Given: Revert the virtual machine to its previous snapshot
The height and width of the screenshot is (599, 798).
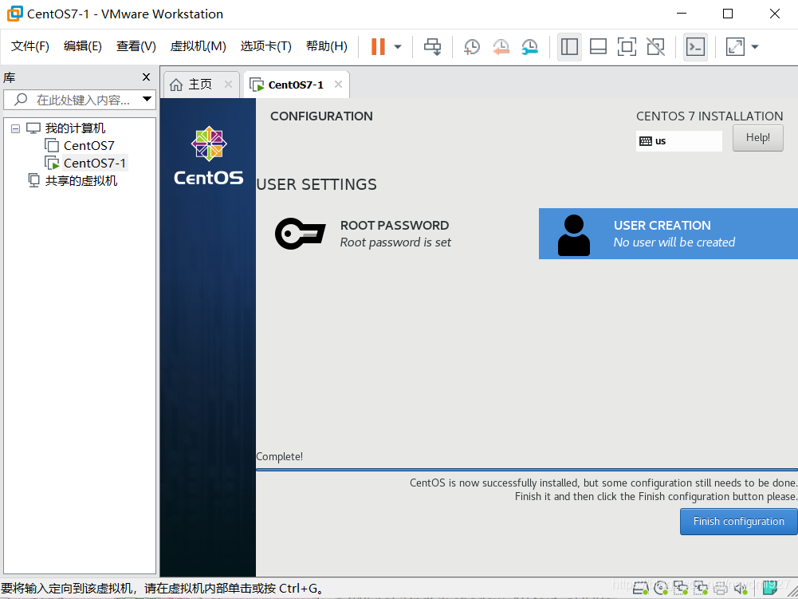Looking at the screenshot, I should (501, 47).
